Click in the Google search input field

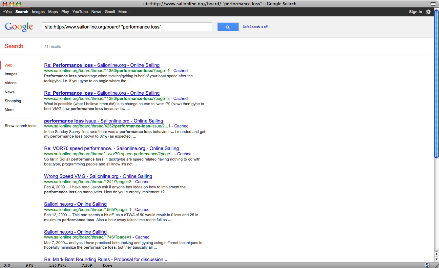(127, 27)
